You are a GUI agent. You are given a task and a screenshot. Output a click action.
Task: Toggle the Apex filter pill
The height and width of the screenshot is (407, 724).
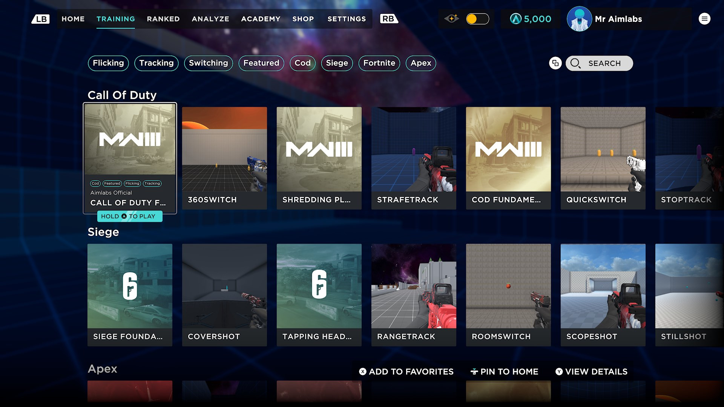(420, 63)
